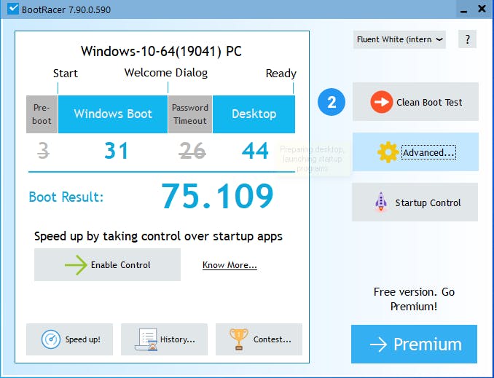Screen dimensions: 494x378
Task: Click the trophy icon on Contest
Action: 239,339
